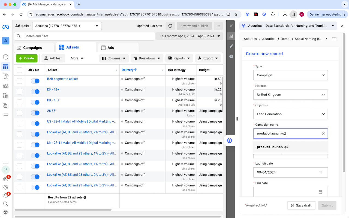Toggle the US - 28-4 Male ad set switch
Viewport: 349px width, 218px height.
[x=35, y=123]
